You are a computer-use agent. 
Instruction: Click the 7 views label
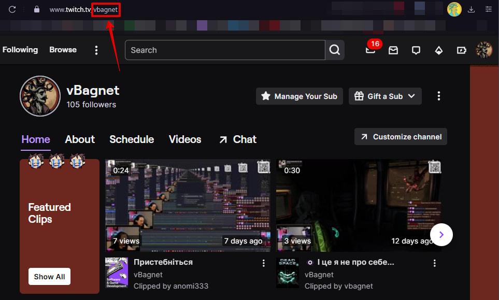tap(126, 241)
